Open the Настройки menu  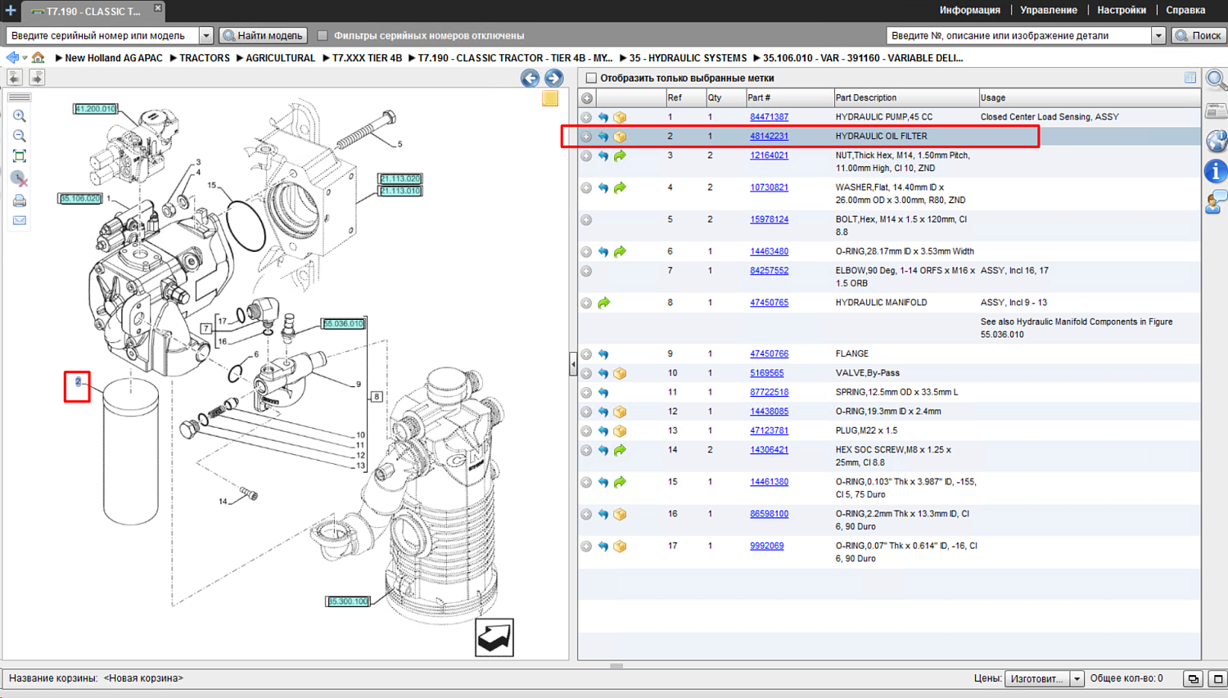point(1122,10)
